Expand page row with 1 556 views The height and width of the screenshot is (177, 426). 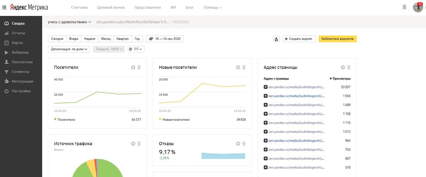click(266, 96)
